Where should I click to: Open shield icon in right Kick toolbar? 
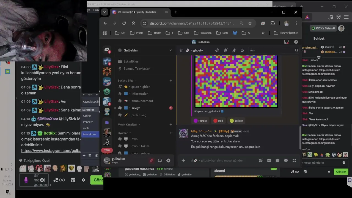[x=339, y=17]
